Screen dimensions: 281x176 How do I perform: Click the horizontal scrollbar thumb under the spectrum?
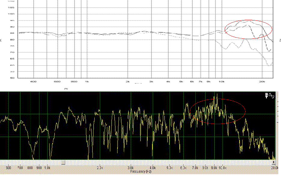pyautogui.click(x=63, y=162)
